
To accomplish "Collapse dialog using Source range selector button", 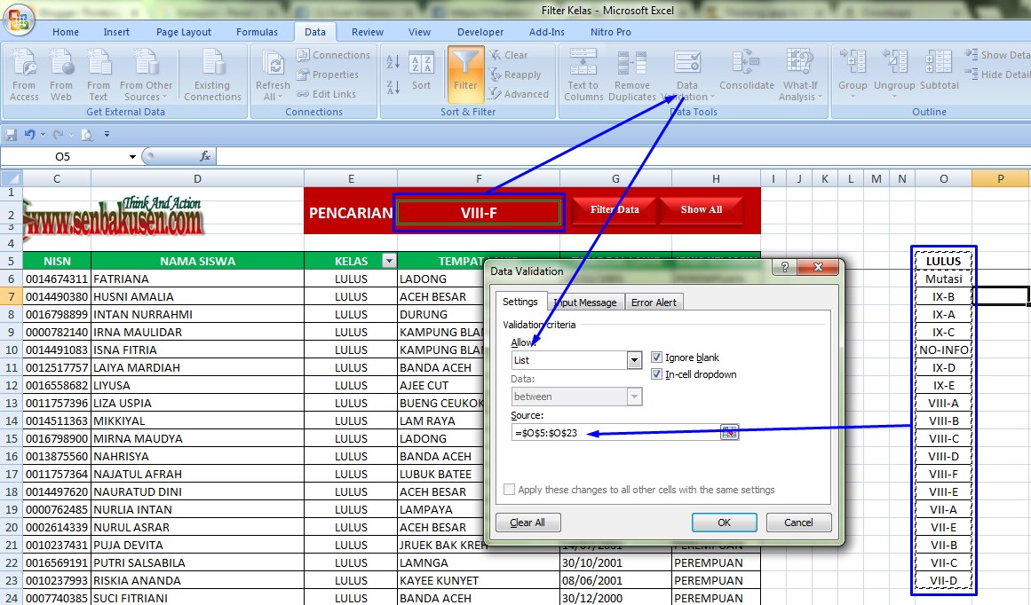I will click(x=729, y=433).
